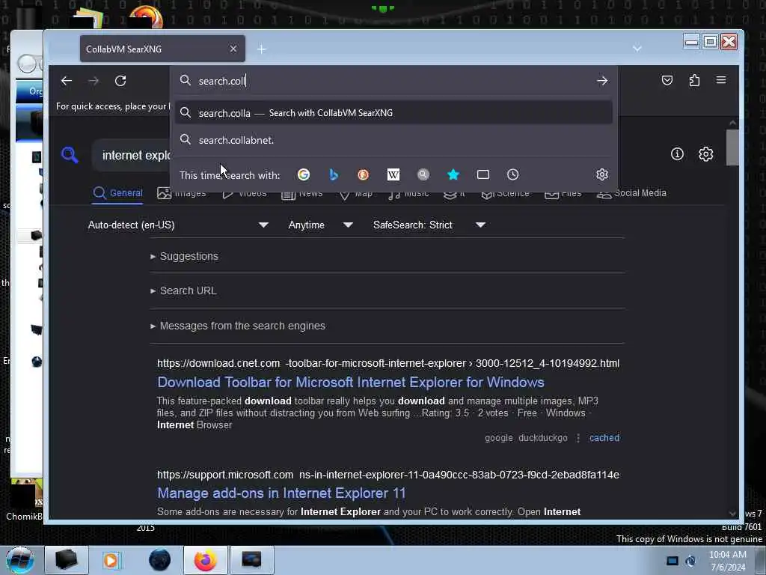
Task: Switch to the Files category tab
Action: 563,194
